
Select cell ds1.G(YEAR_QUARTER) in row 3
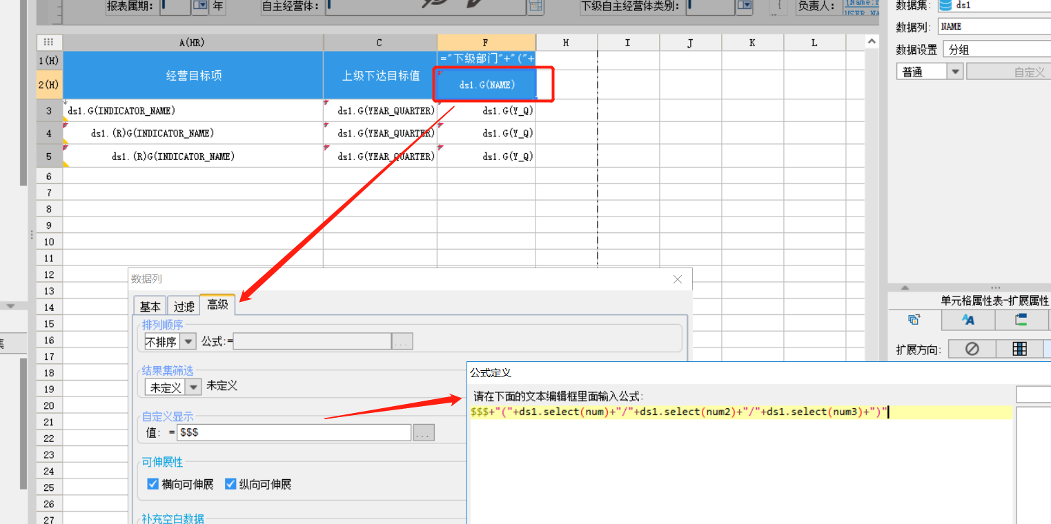tap(380, 110)
